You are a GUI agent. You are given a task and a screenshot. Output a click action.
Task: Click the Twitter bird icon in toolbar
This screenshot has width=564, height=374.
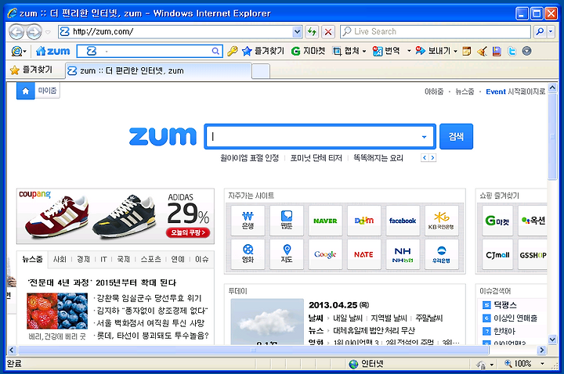click(512, 51)
